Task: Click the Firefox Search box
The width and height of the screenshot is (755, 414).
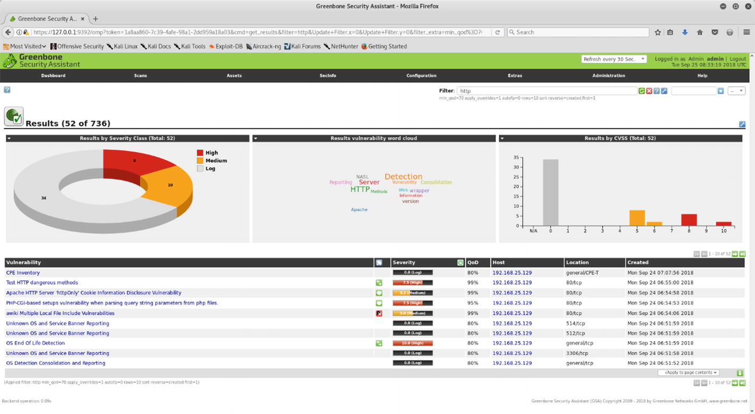Action: click(578, 33)
